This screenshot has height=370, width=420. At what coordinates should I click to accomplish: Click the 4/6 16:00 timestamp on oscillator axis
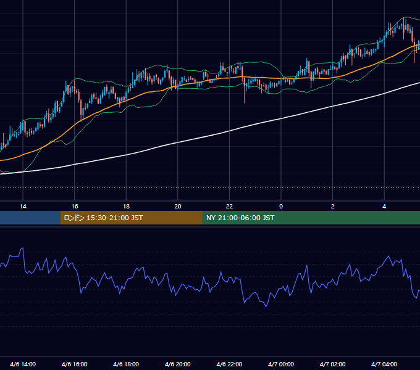75,364
